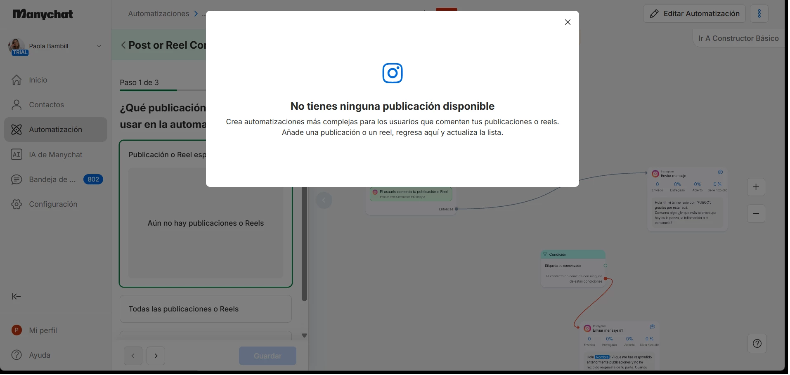Image resolution: width=790 pixels, height=375 pixels.
Task: Zoom in the flow canvas with plus
Action: [756, 187]
